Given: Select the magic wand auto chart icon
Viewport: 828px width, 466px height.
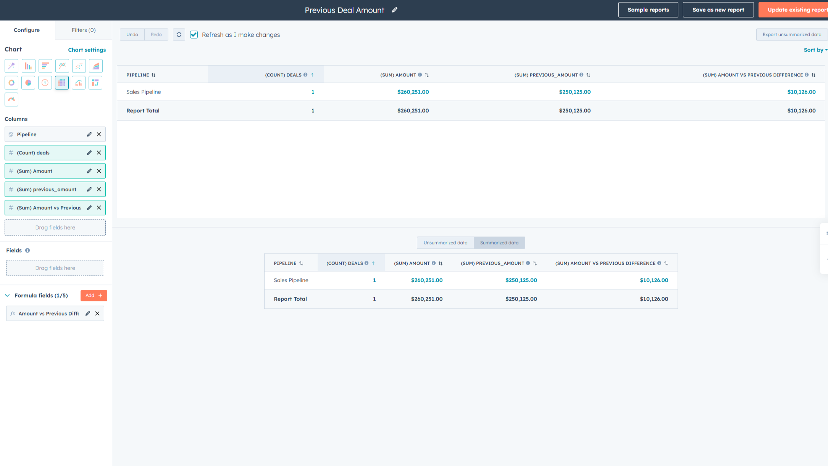Looking at the screenshot, I should 11,66.
